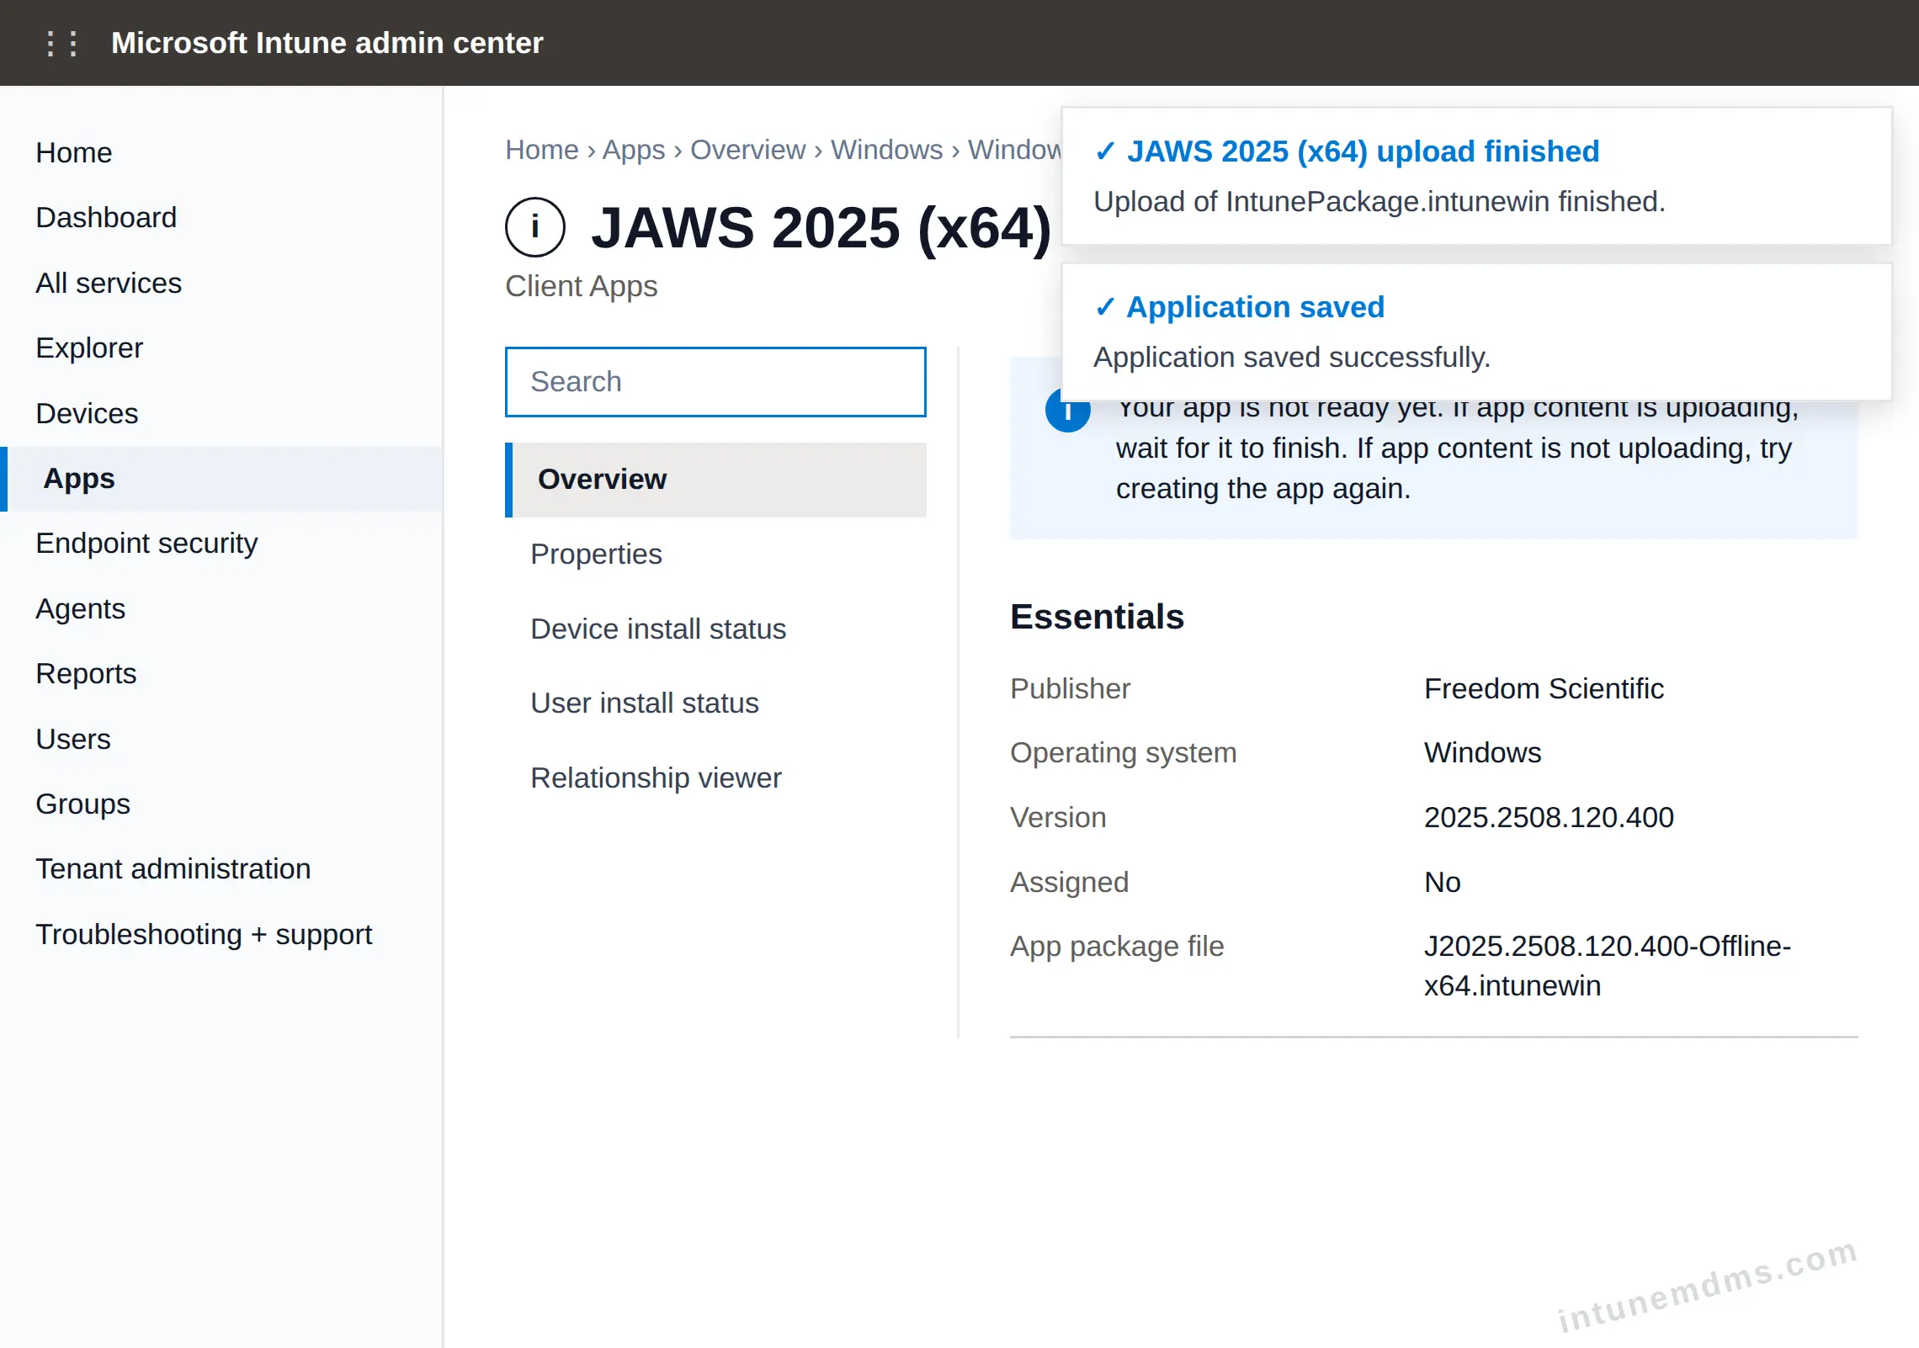Click the Assigned value No
The height and width of the screenshot is (1348, 1919).
point(1443,882)
